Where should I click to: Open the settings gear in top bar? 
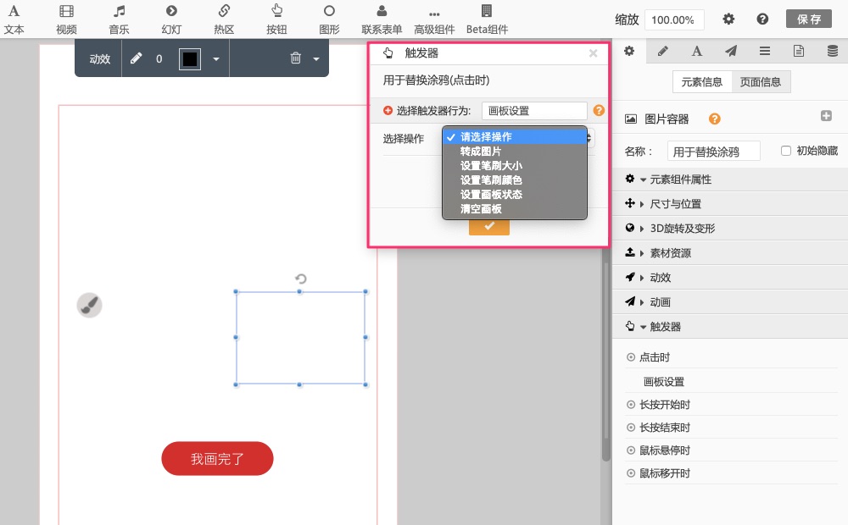(x=728, y=19)
